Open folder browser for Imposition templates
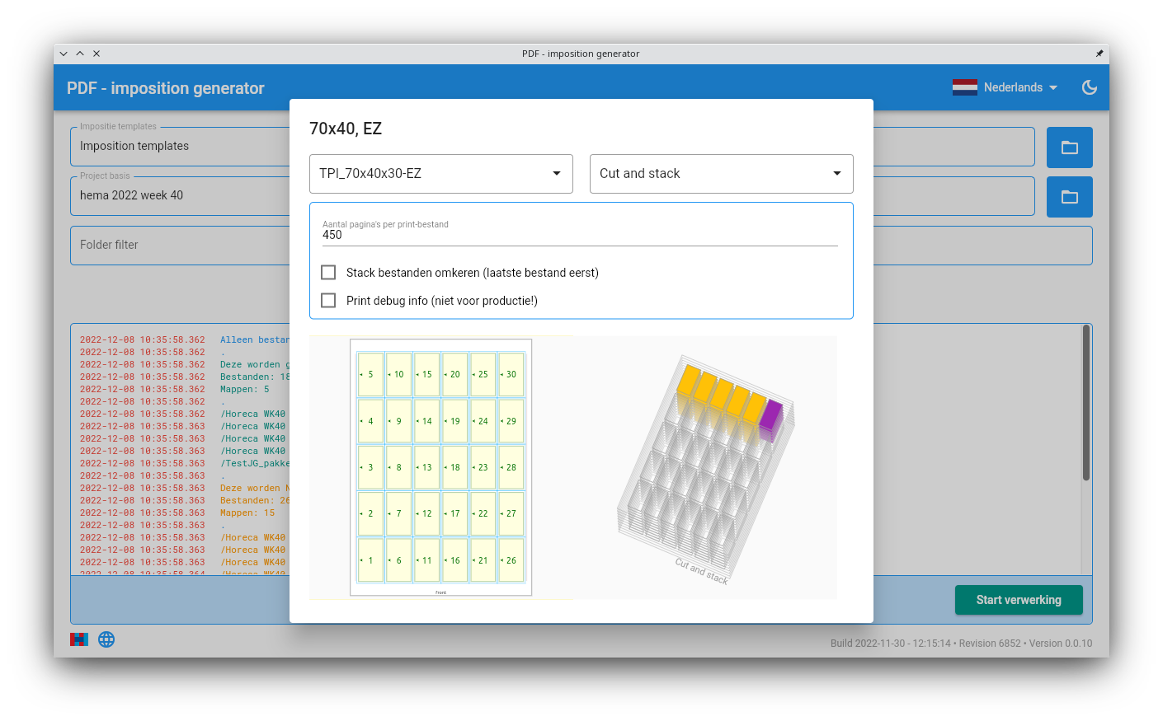The image size is (1163, 721). (1069, 147)
